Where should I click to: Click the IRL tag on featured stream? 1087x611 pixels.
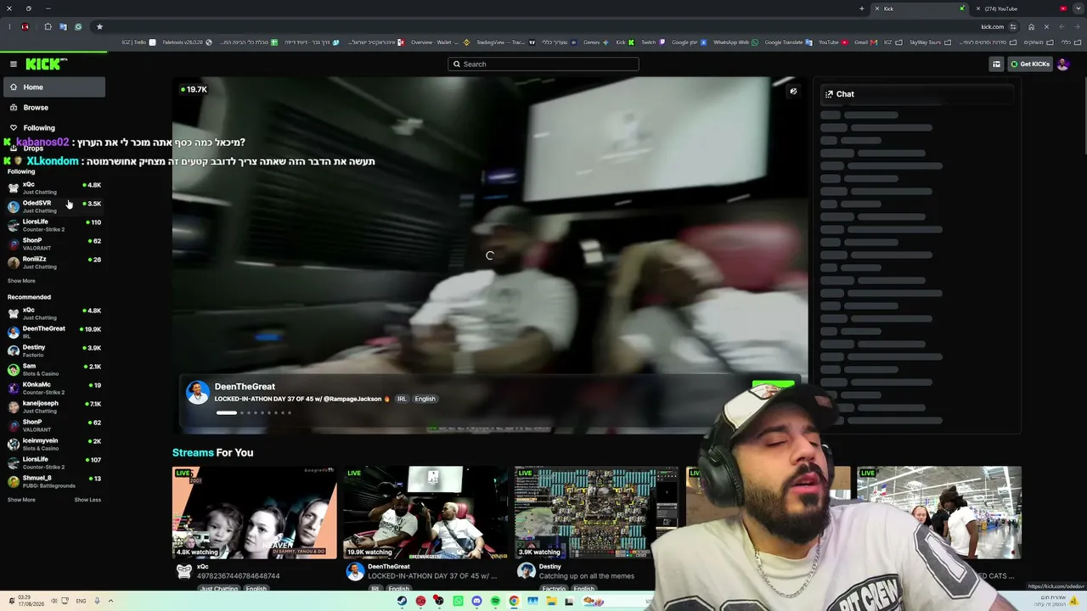[402, 399]
